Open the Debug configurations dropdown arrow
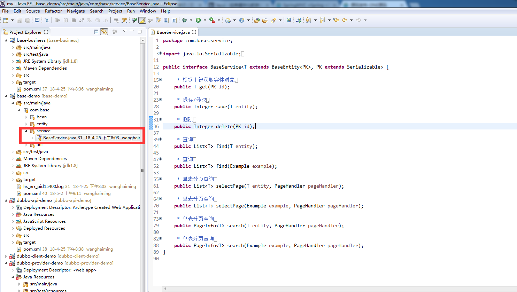517x292 pixels. click(191, 20)
